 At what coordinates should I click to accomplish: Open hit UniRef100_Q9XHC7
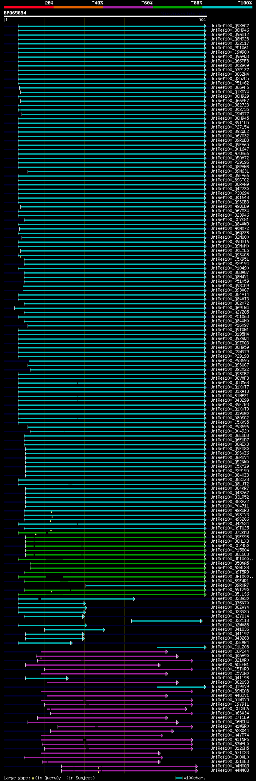pyautogui.click(x=230, y=26)
